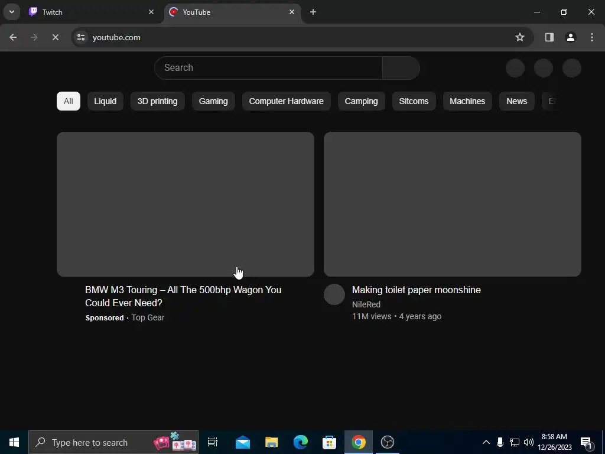Select the Gaming filter chip
605x454 pixels.
click(213, 101)
